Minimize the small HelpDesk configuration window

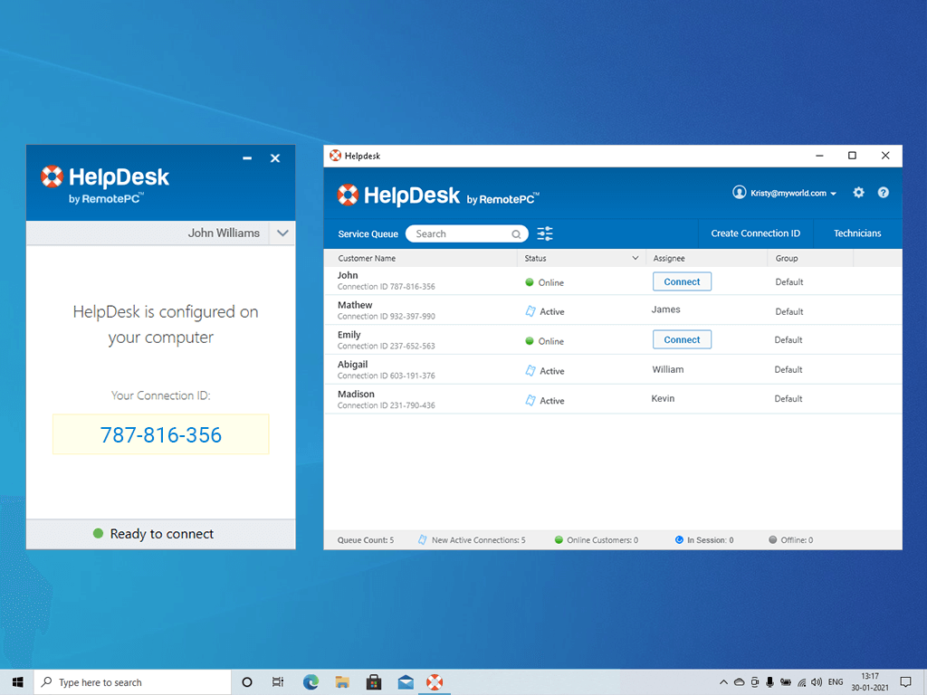click(x=247, y=158)
